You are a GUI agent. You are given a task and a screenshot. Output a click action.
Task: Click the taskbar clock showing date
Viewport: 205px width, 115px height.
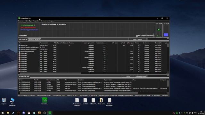point(201,113)
